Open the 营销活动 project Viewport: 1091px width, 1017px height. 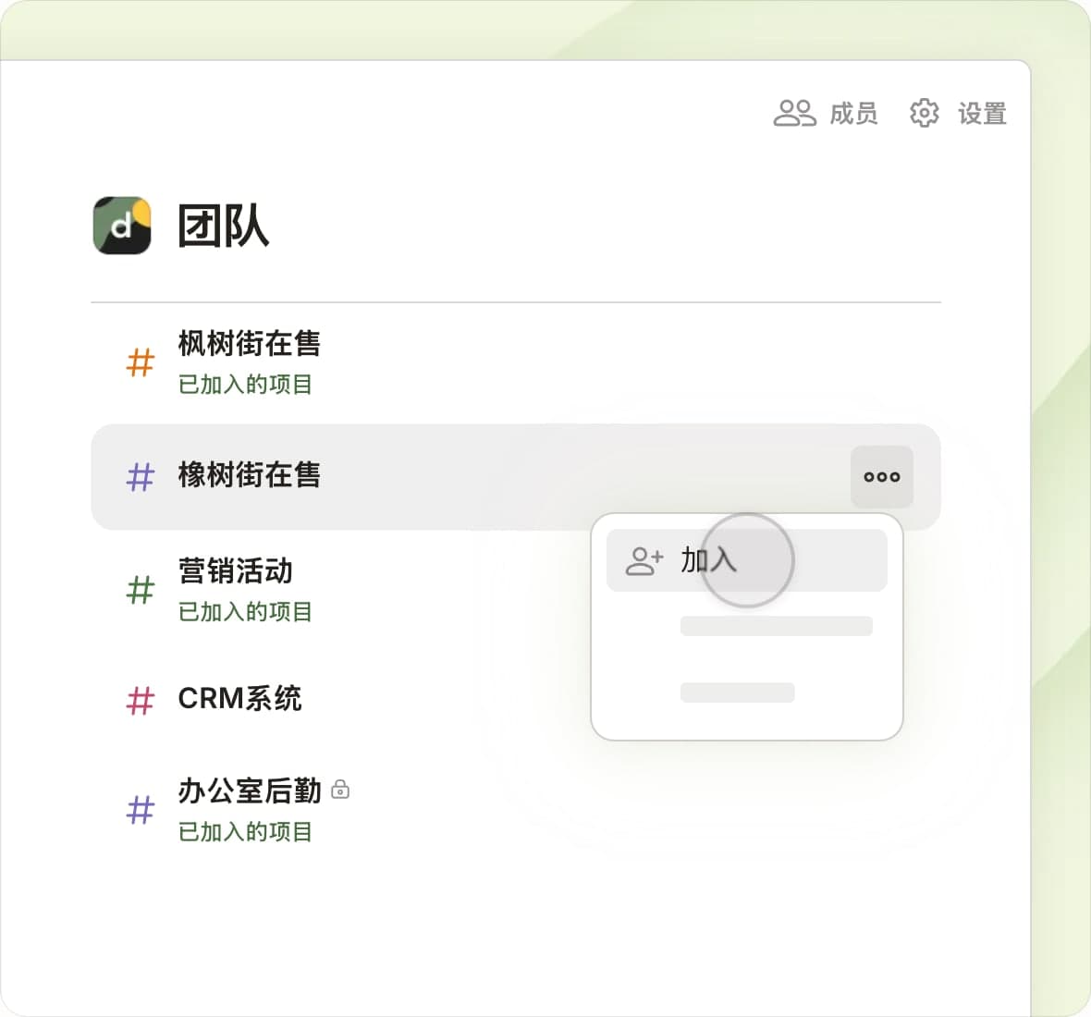[235, 571]
